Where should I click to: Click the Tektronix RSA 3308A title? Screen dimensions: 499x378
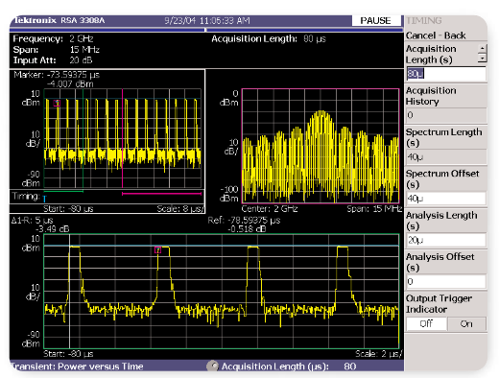click(x=59, y=20)
